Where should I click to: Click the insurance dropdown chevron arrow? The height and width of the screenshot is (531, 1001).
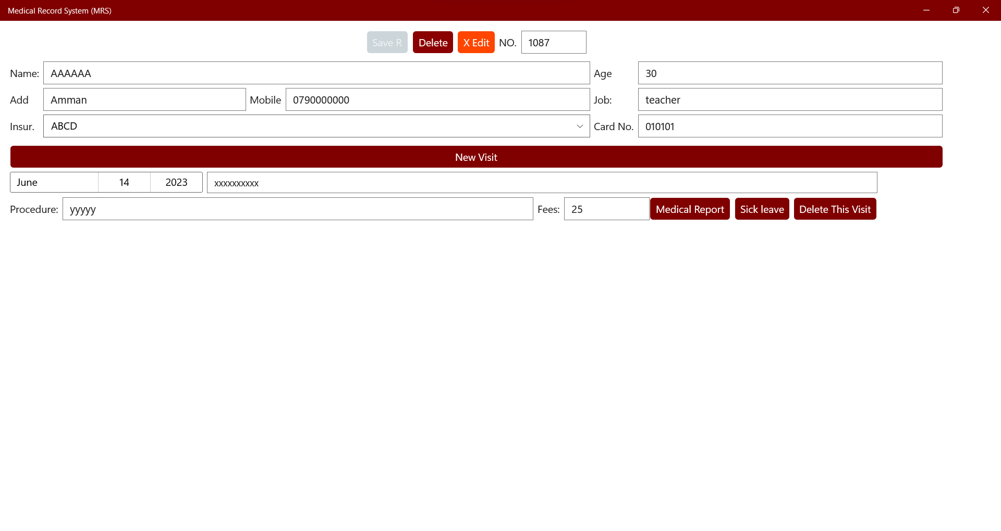[x=580, y=126]
